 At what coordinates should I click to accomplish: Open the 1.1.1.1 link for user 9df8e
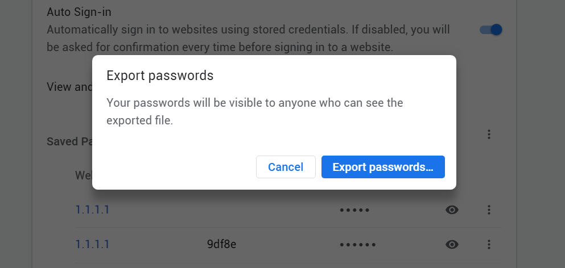click(92, 245)
